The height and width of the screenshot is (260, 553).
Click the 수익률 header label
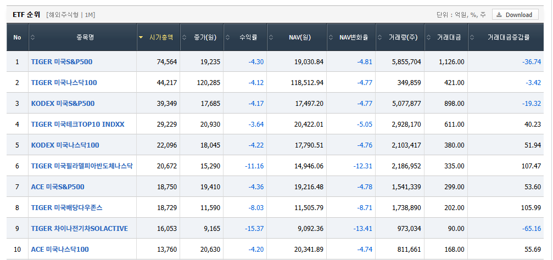[248, 37]
